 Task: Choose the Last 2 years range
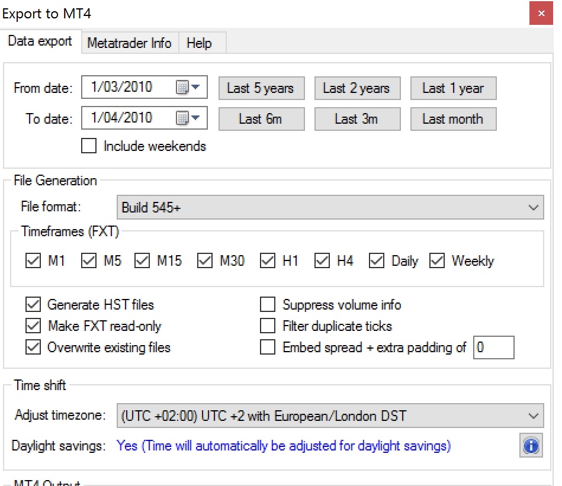pos(357,88)
